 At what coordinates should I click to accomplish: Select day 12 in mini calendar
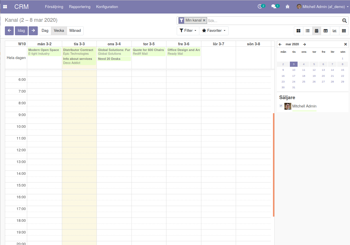pos(314,70)
